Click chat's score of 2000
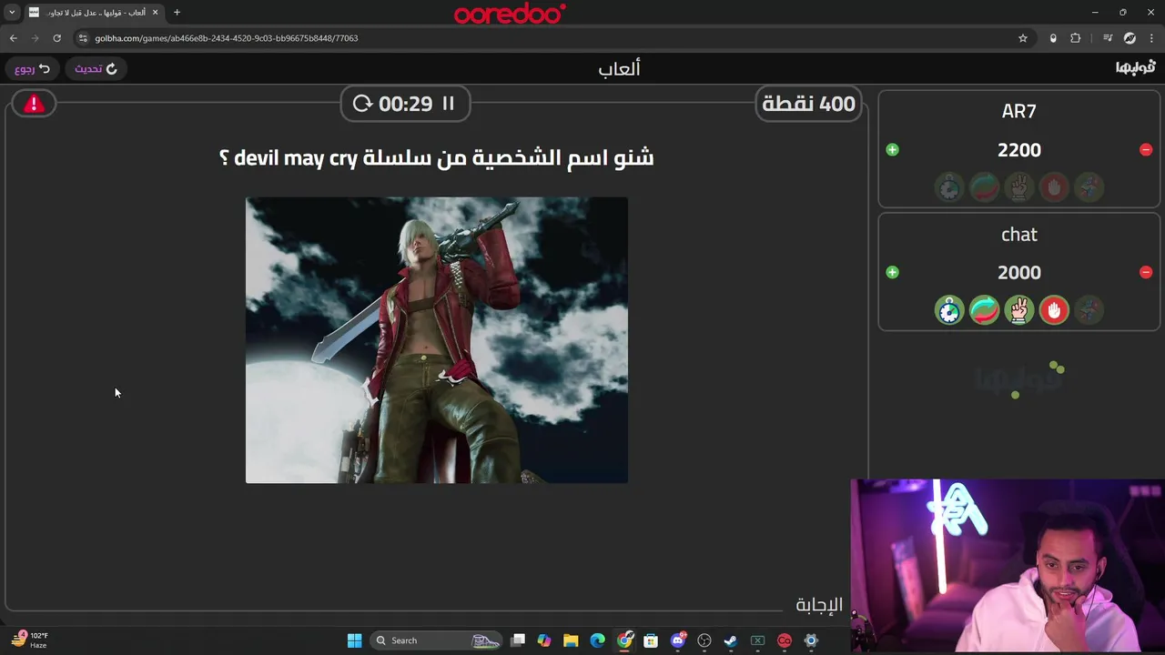Image resolution: width=1165 pixels, height=655 pixels. (1019, 273)
